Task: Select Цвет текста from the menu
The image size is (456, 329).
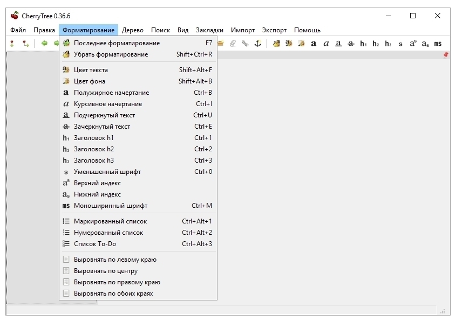Action: (138, 70)
